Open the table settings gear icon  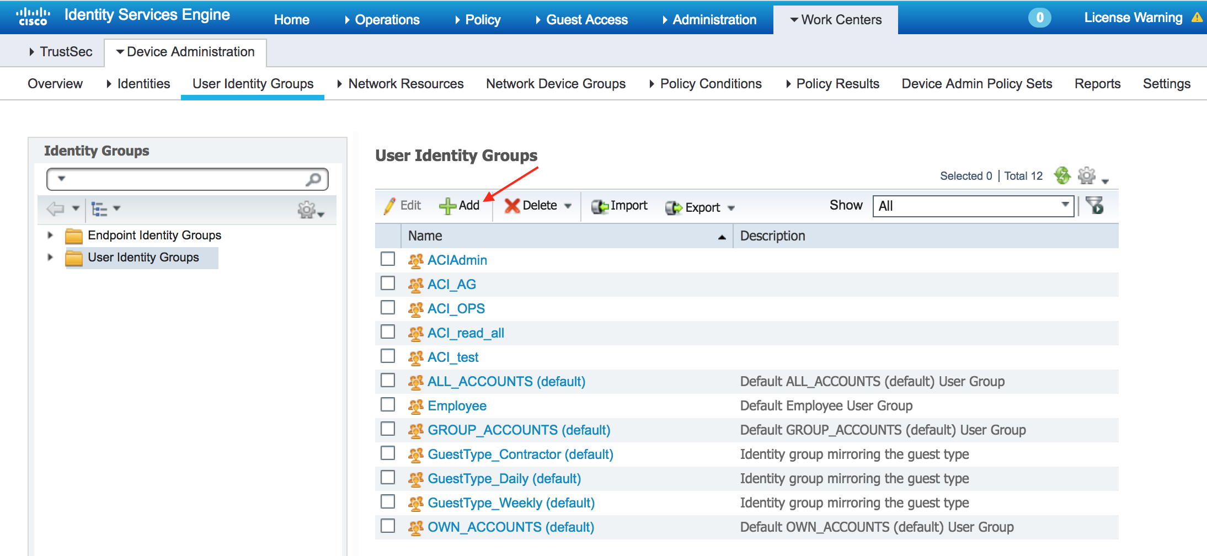(x=1087, y=176)
